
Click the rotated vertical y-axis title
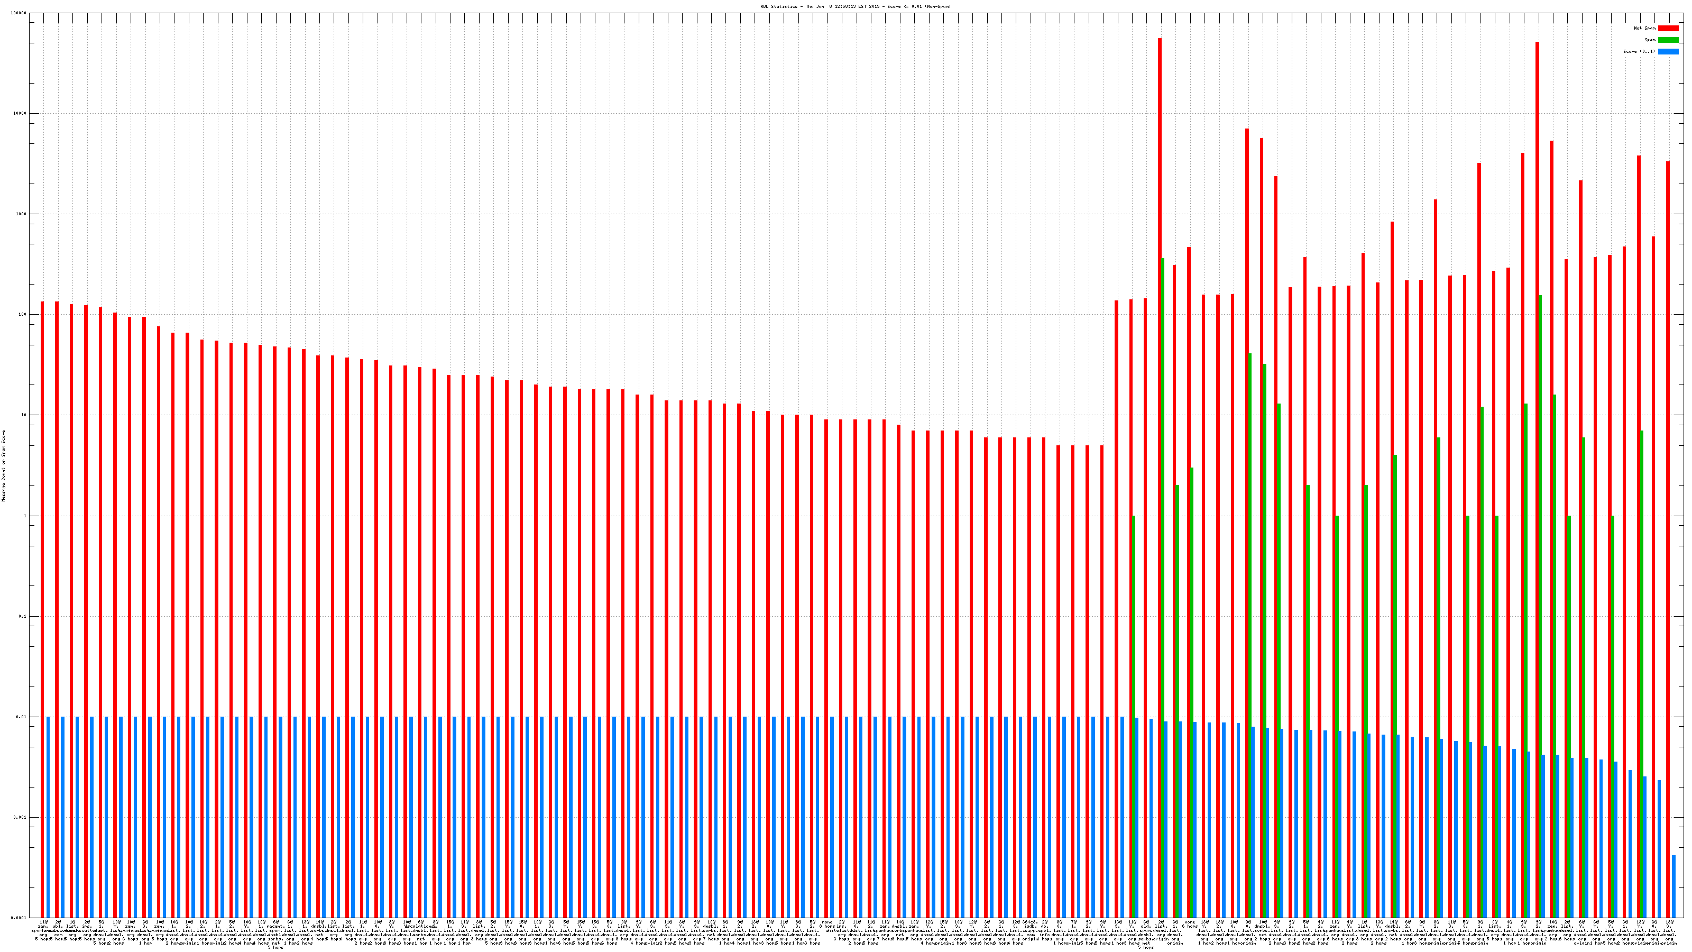[3, 466]
